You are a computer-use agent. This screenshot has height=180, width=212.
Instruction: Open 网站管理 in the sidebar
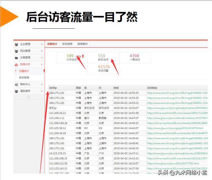tap(29, 51)
